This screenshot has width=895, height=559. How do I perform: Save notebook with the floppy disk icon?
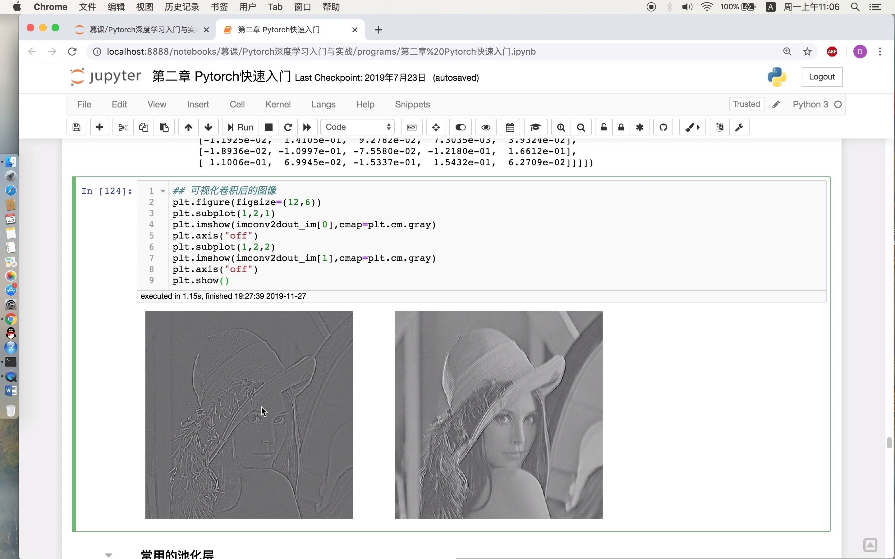click(76, 127)
